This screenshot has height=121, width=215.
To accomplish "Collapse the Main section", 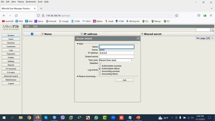I will [x=78, y=44].
